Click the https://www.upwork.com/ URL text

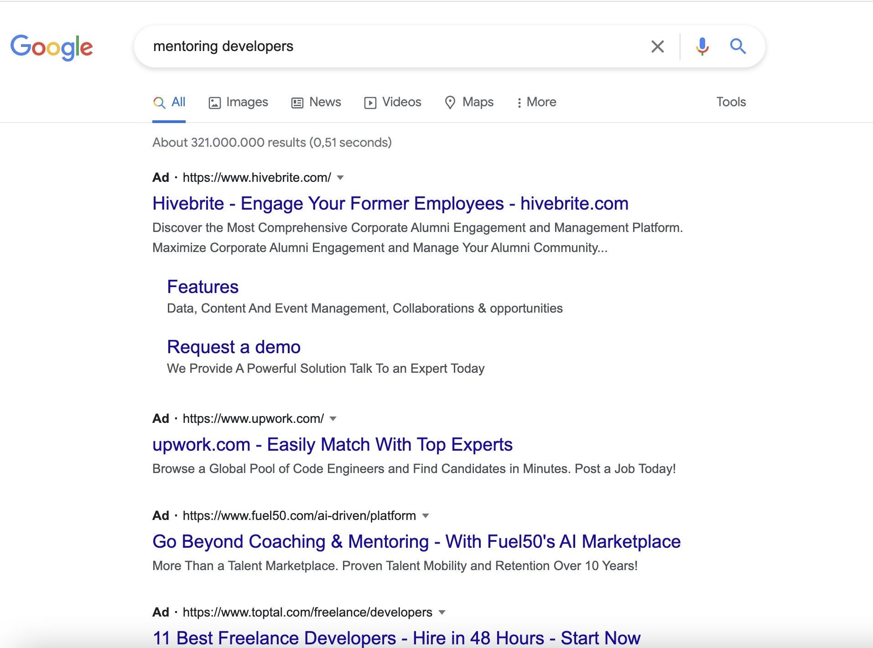tap(253, 419)
